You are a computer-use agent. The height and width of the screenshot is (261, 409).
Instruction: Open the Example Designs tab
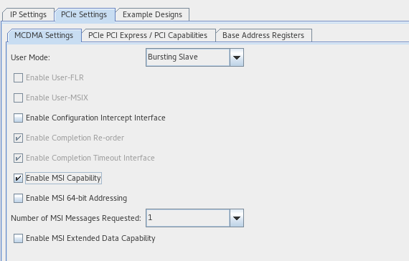[x=152, y=14]
